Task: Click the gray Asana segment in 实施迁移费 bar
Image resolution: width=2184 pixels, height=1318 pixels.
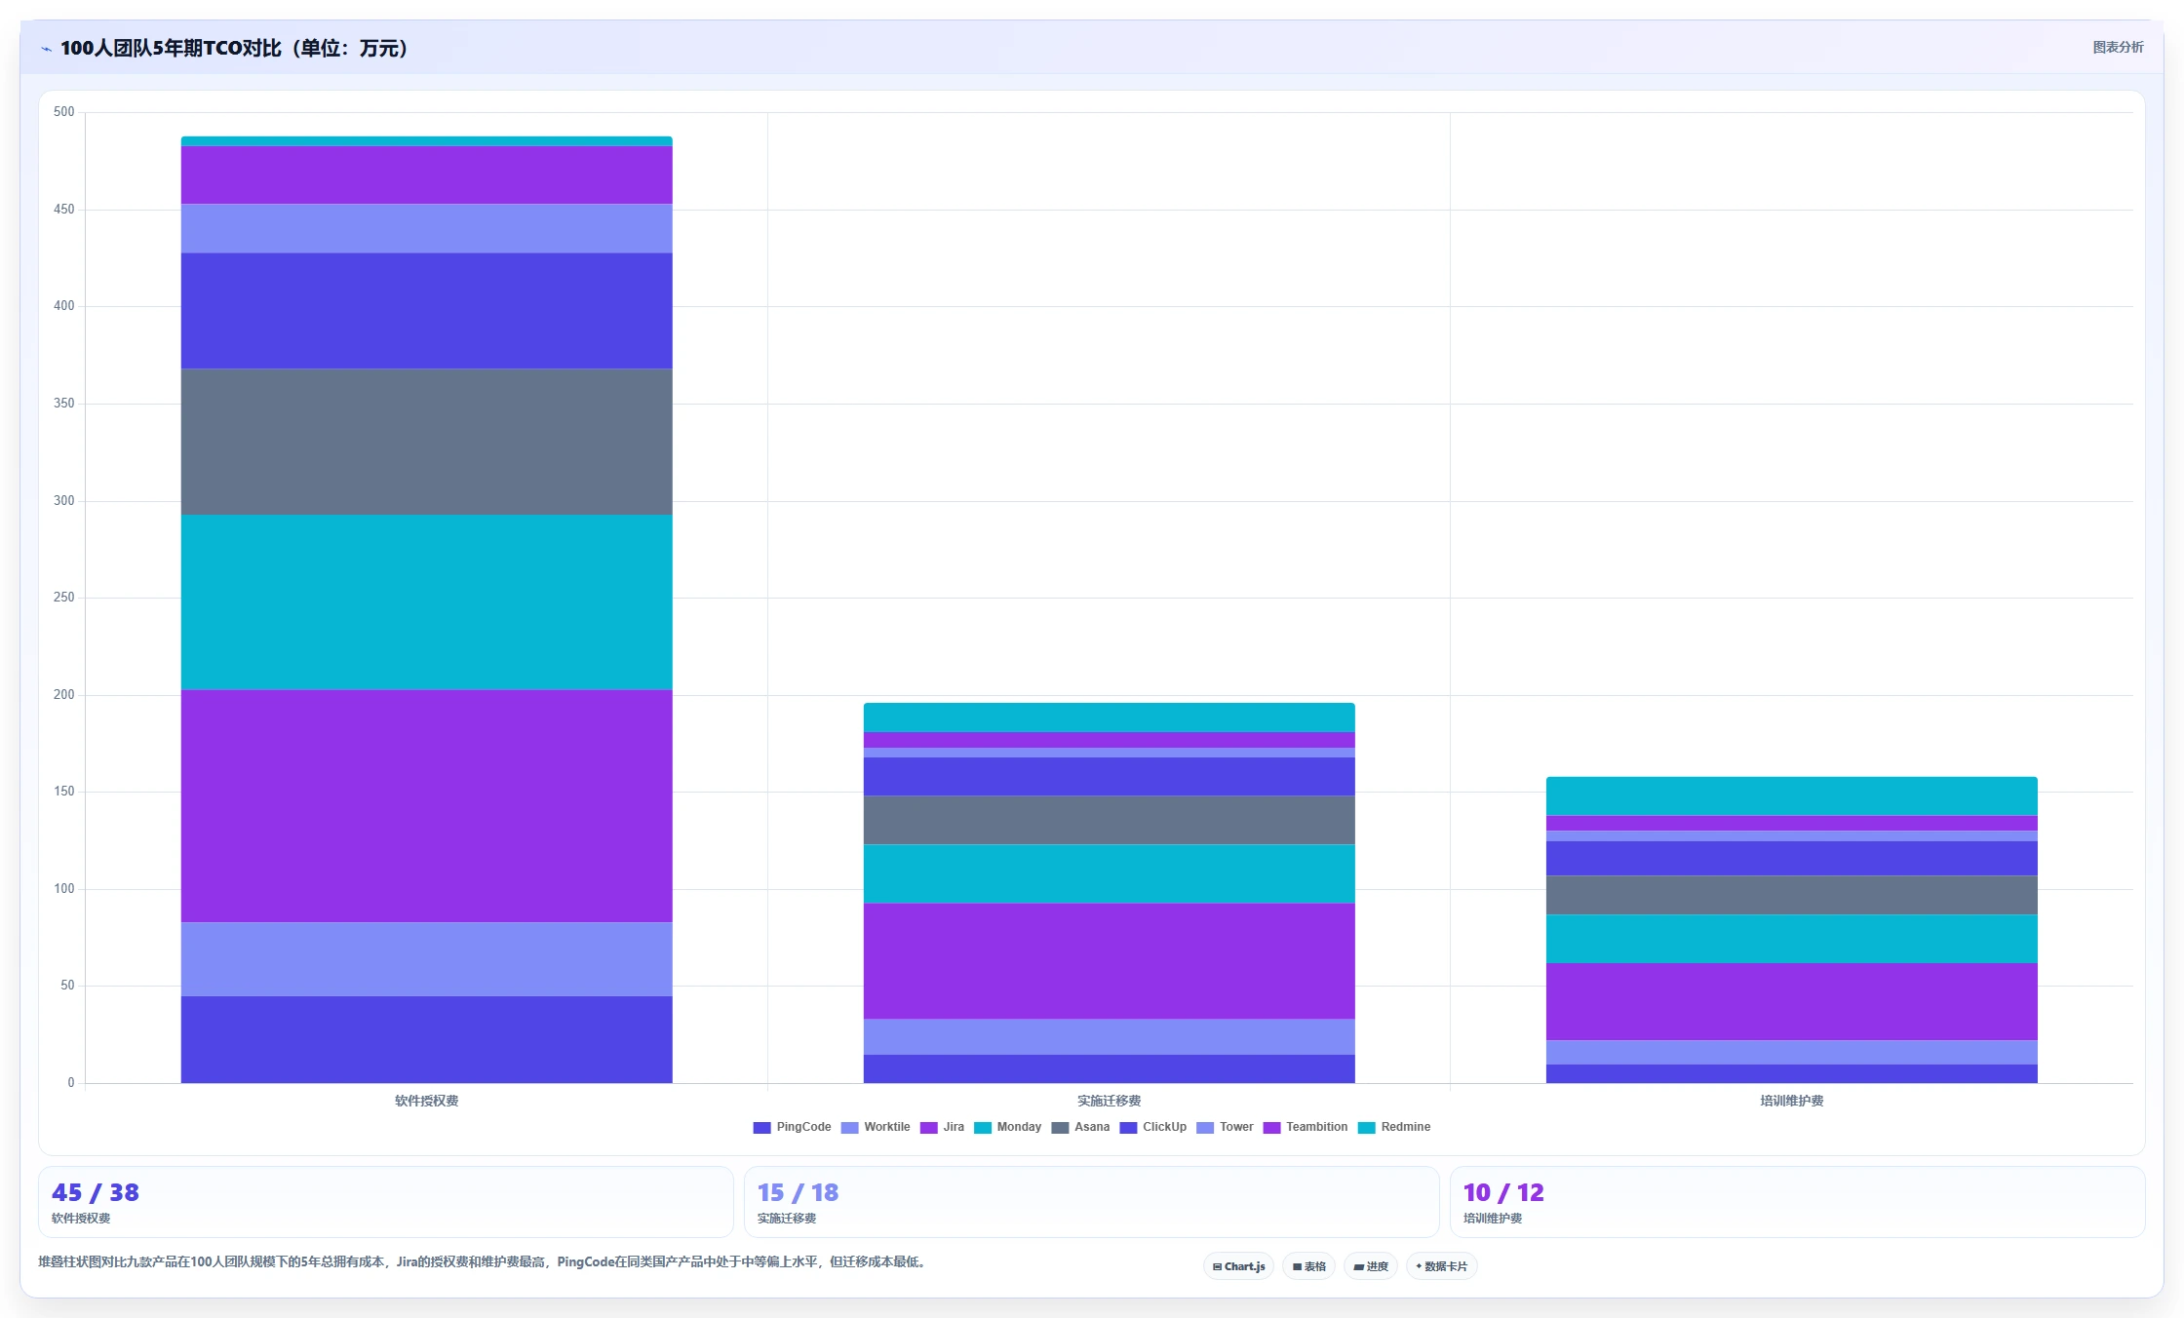Action: tap(1109, 821)
